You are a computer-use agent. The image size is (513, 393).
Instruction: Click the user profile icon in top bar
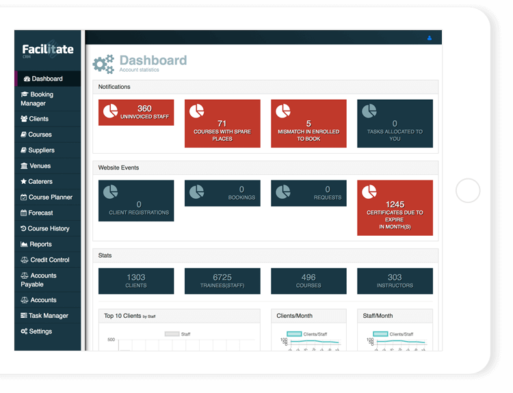point(430,38)
